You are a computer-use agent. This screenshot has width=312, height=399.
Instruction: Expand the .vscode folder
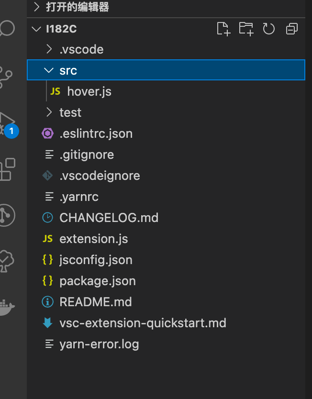166,49
